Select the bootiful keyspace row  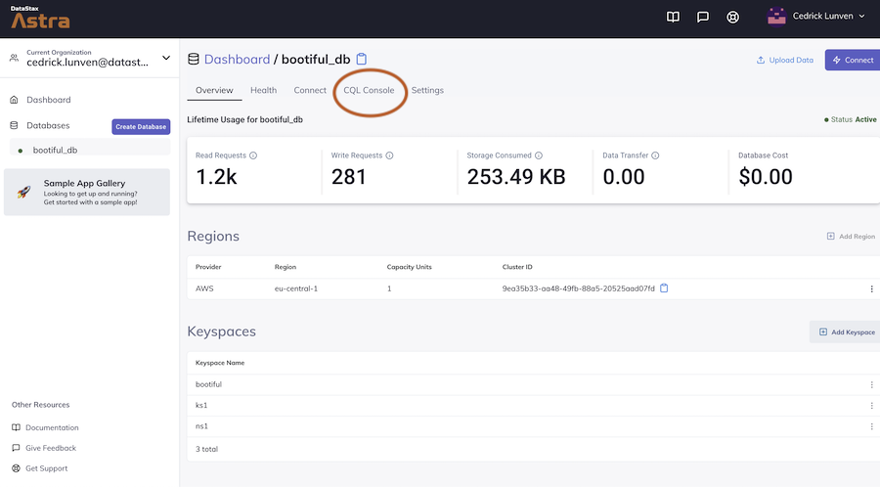point(533,384)
